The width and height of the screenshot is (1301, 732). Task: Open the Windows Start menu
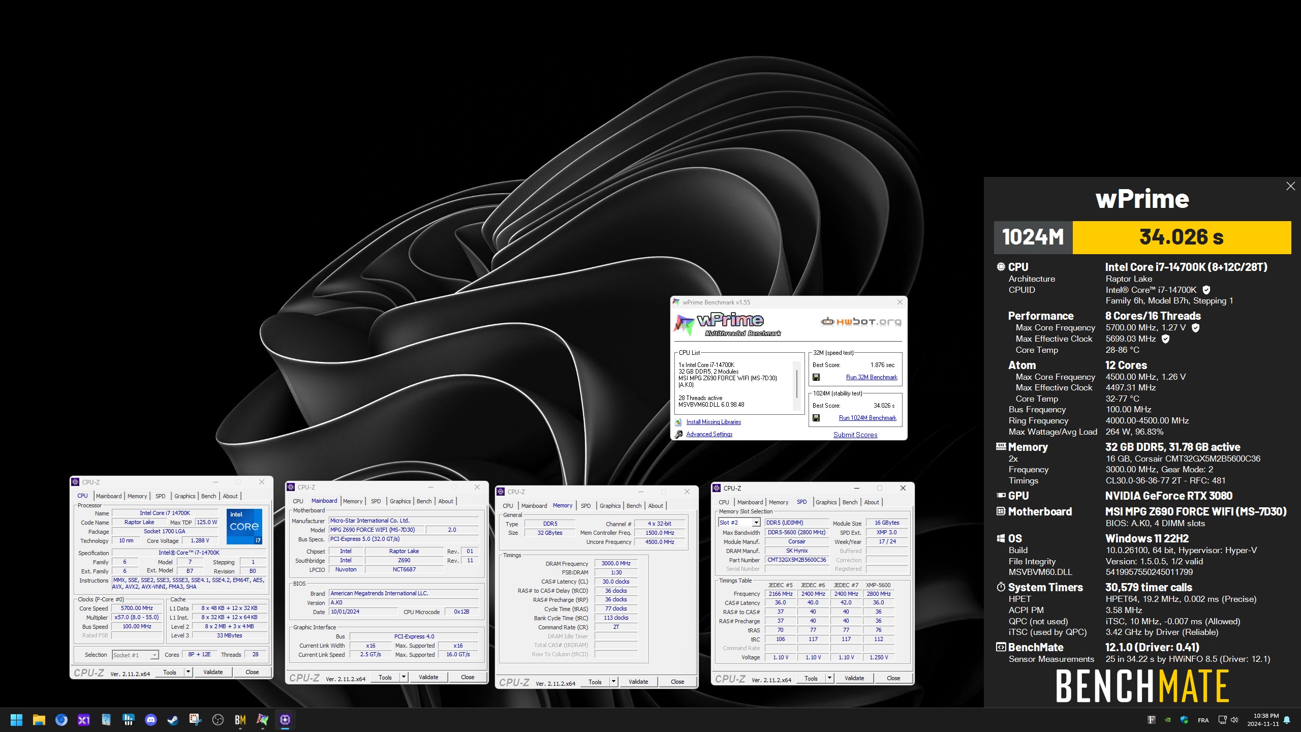(16, 720)
